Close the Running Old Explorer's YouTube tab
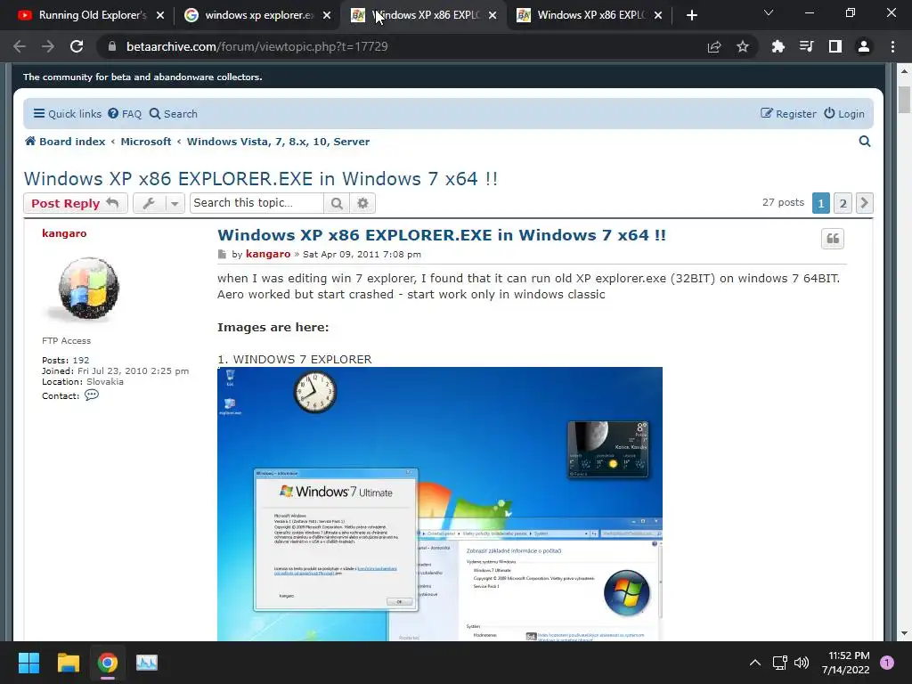 coord(160,15)
